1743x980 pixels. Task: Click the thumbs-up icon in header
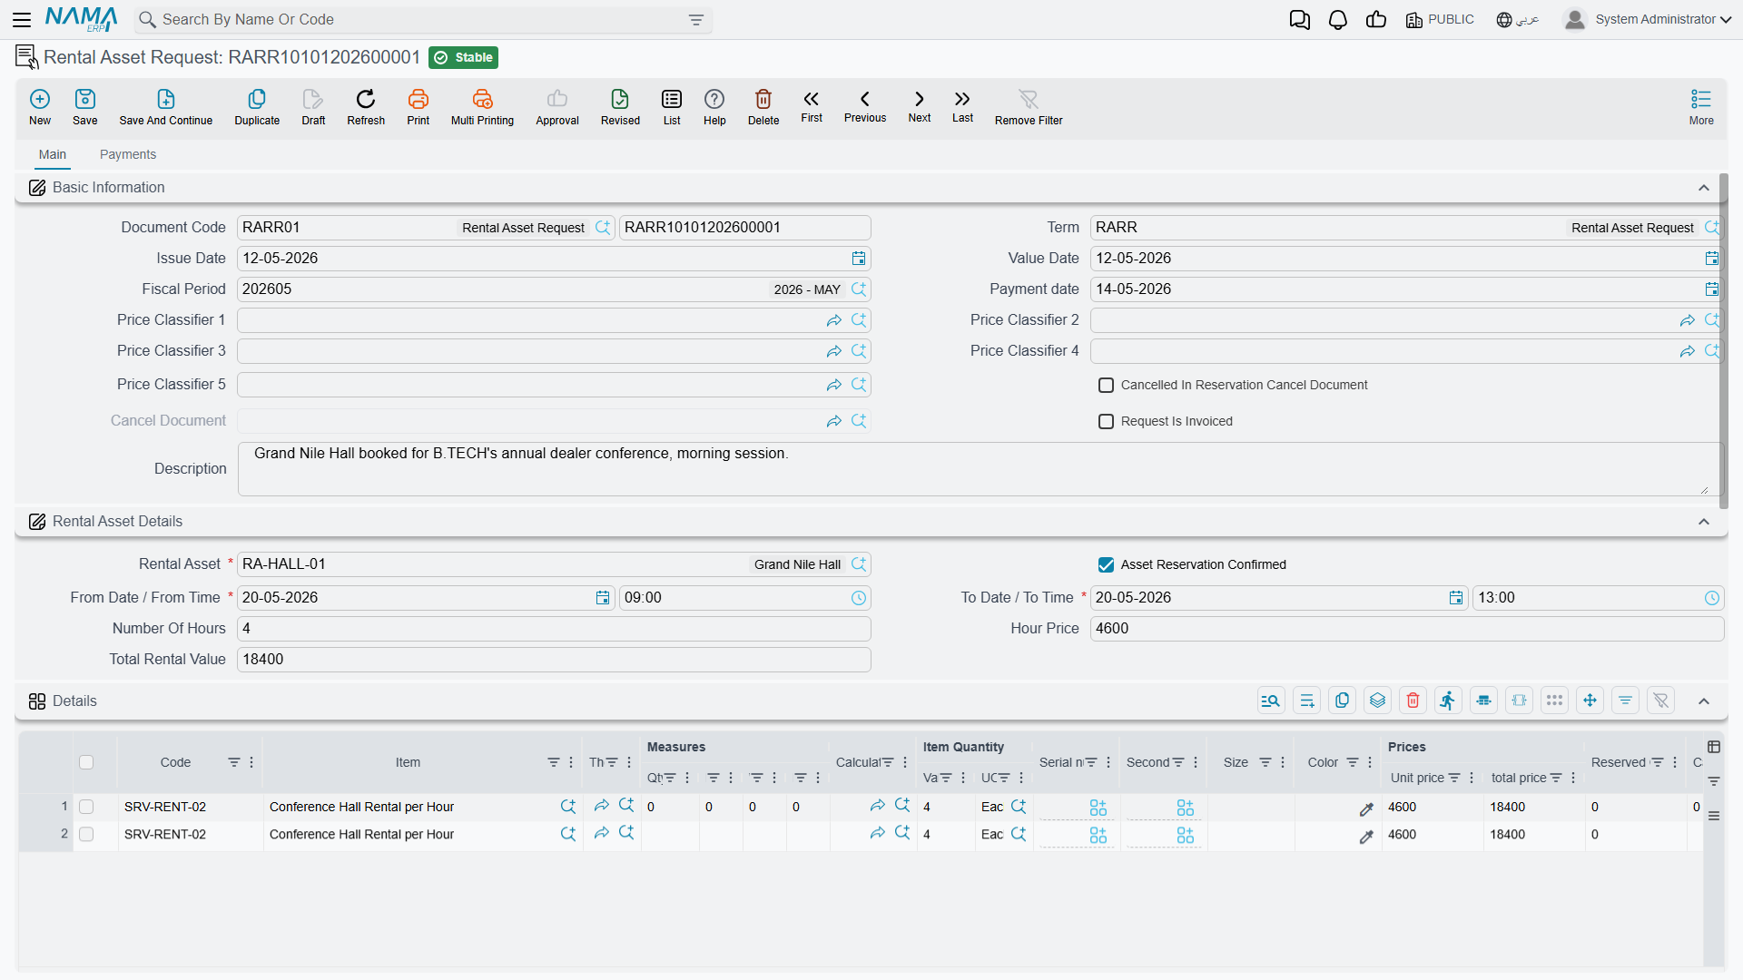[x=1376, y=20]
